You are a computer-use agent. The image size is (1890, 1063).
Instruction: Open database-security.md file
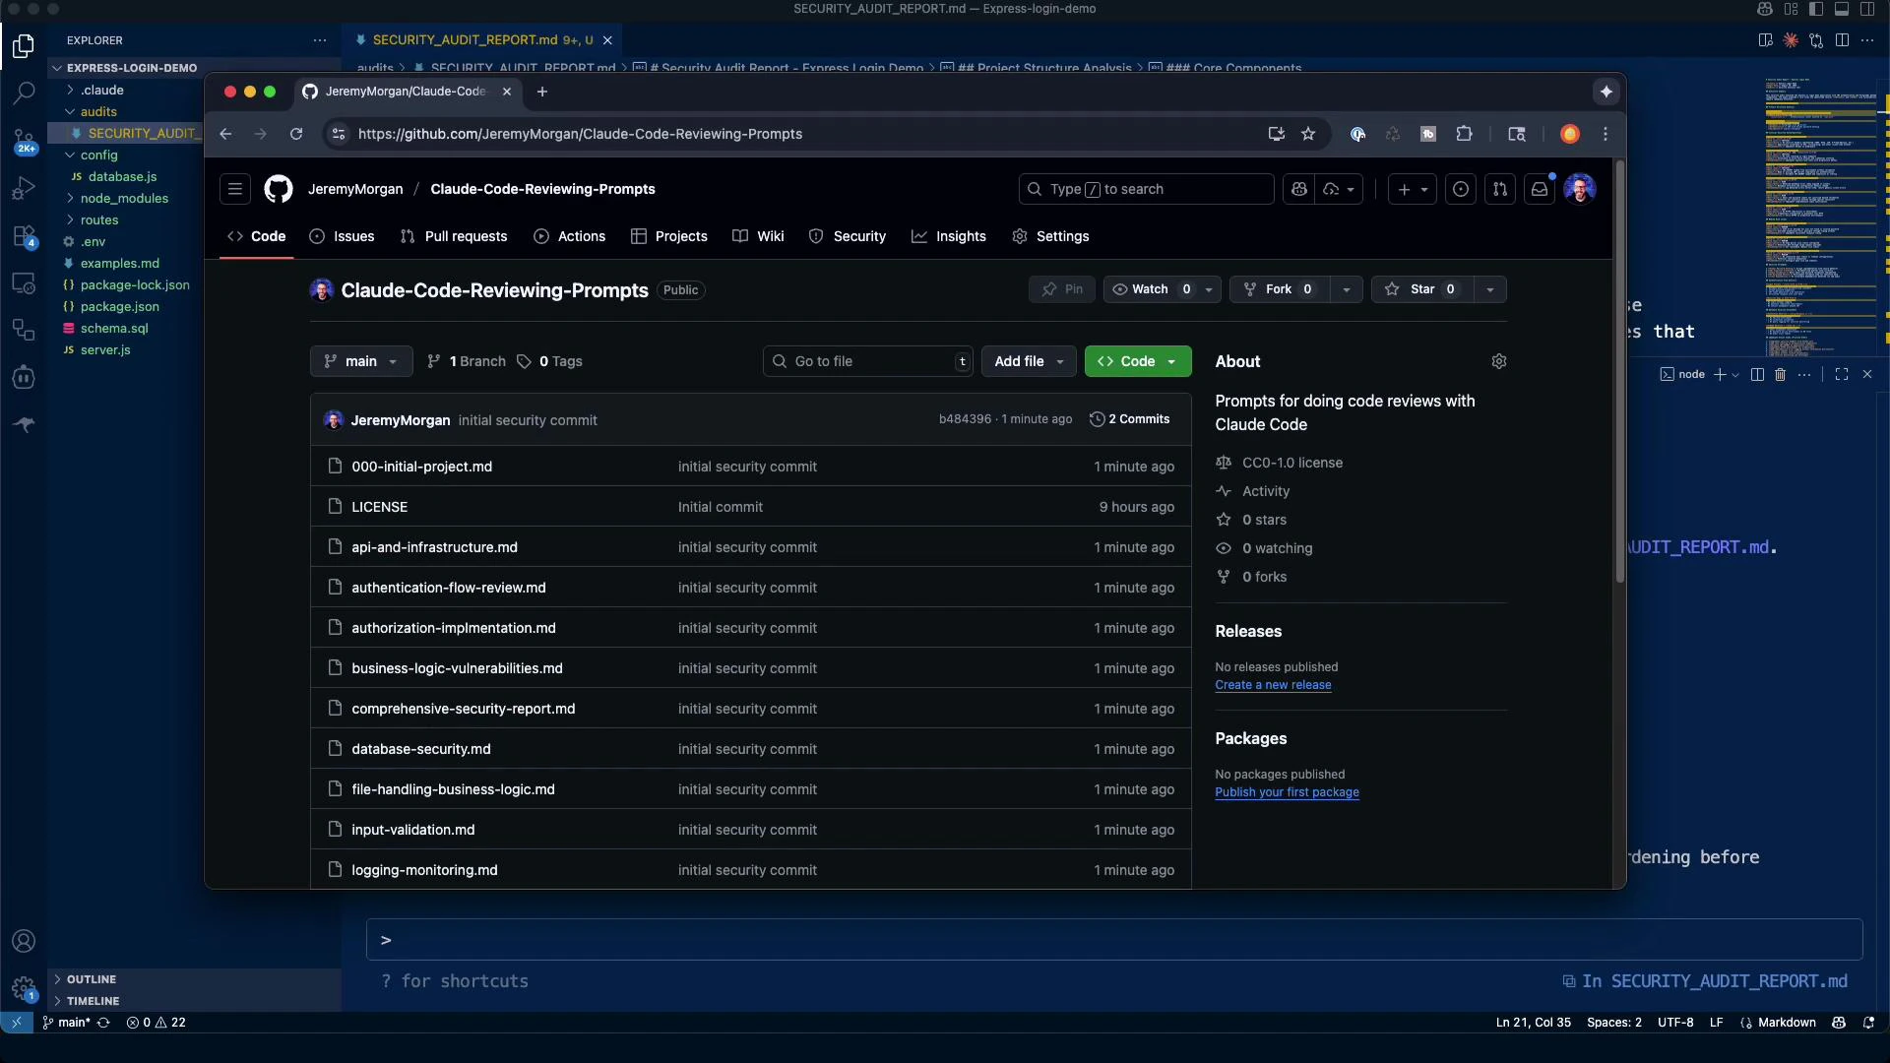pos(421,749)
